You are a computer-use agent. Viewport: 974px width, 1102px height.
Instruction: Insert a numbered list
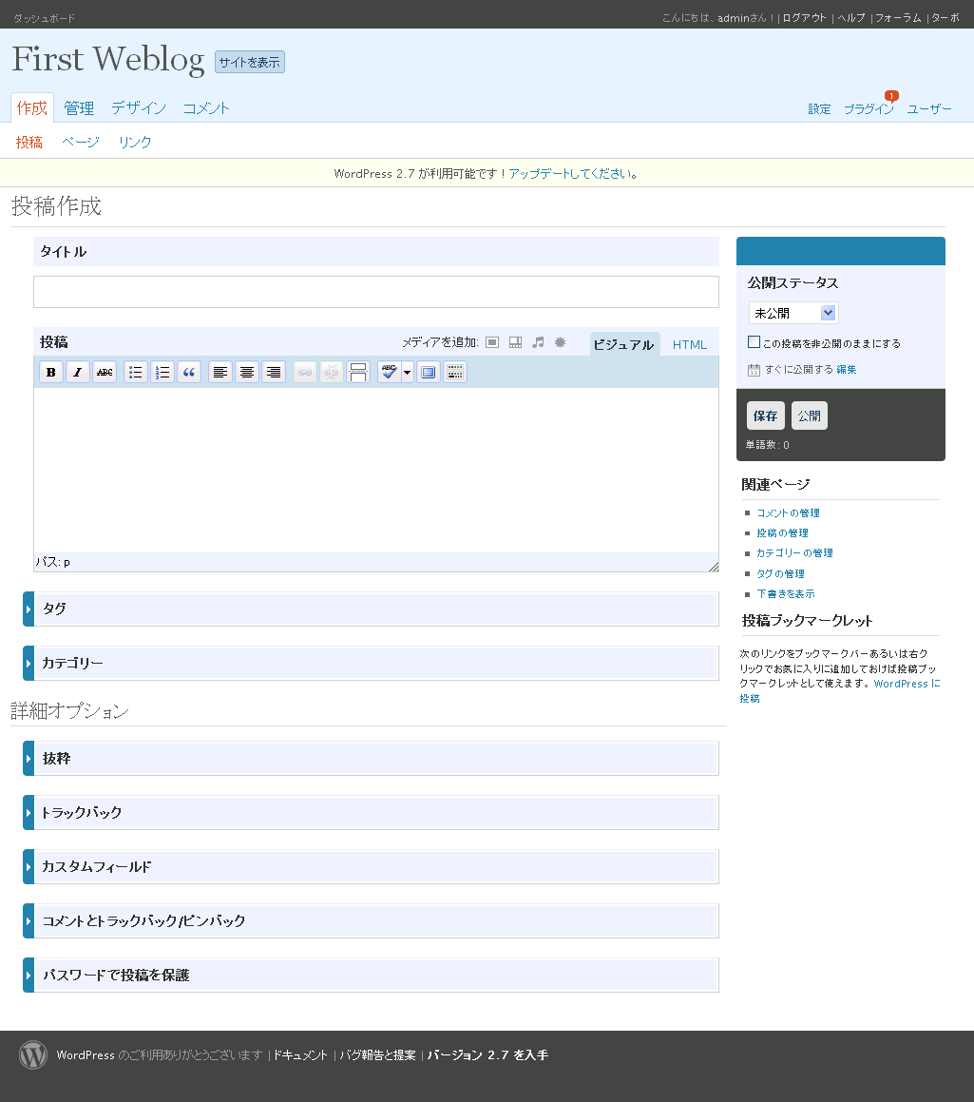click(162, 373)
